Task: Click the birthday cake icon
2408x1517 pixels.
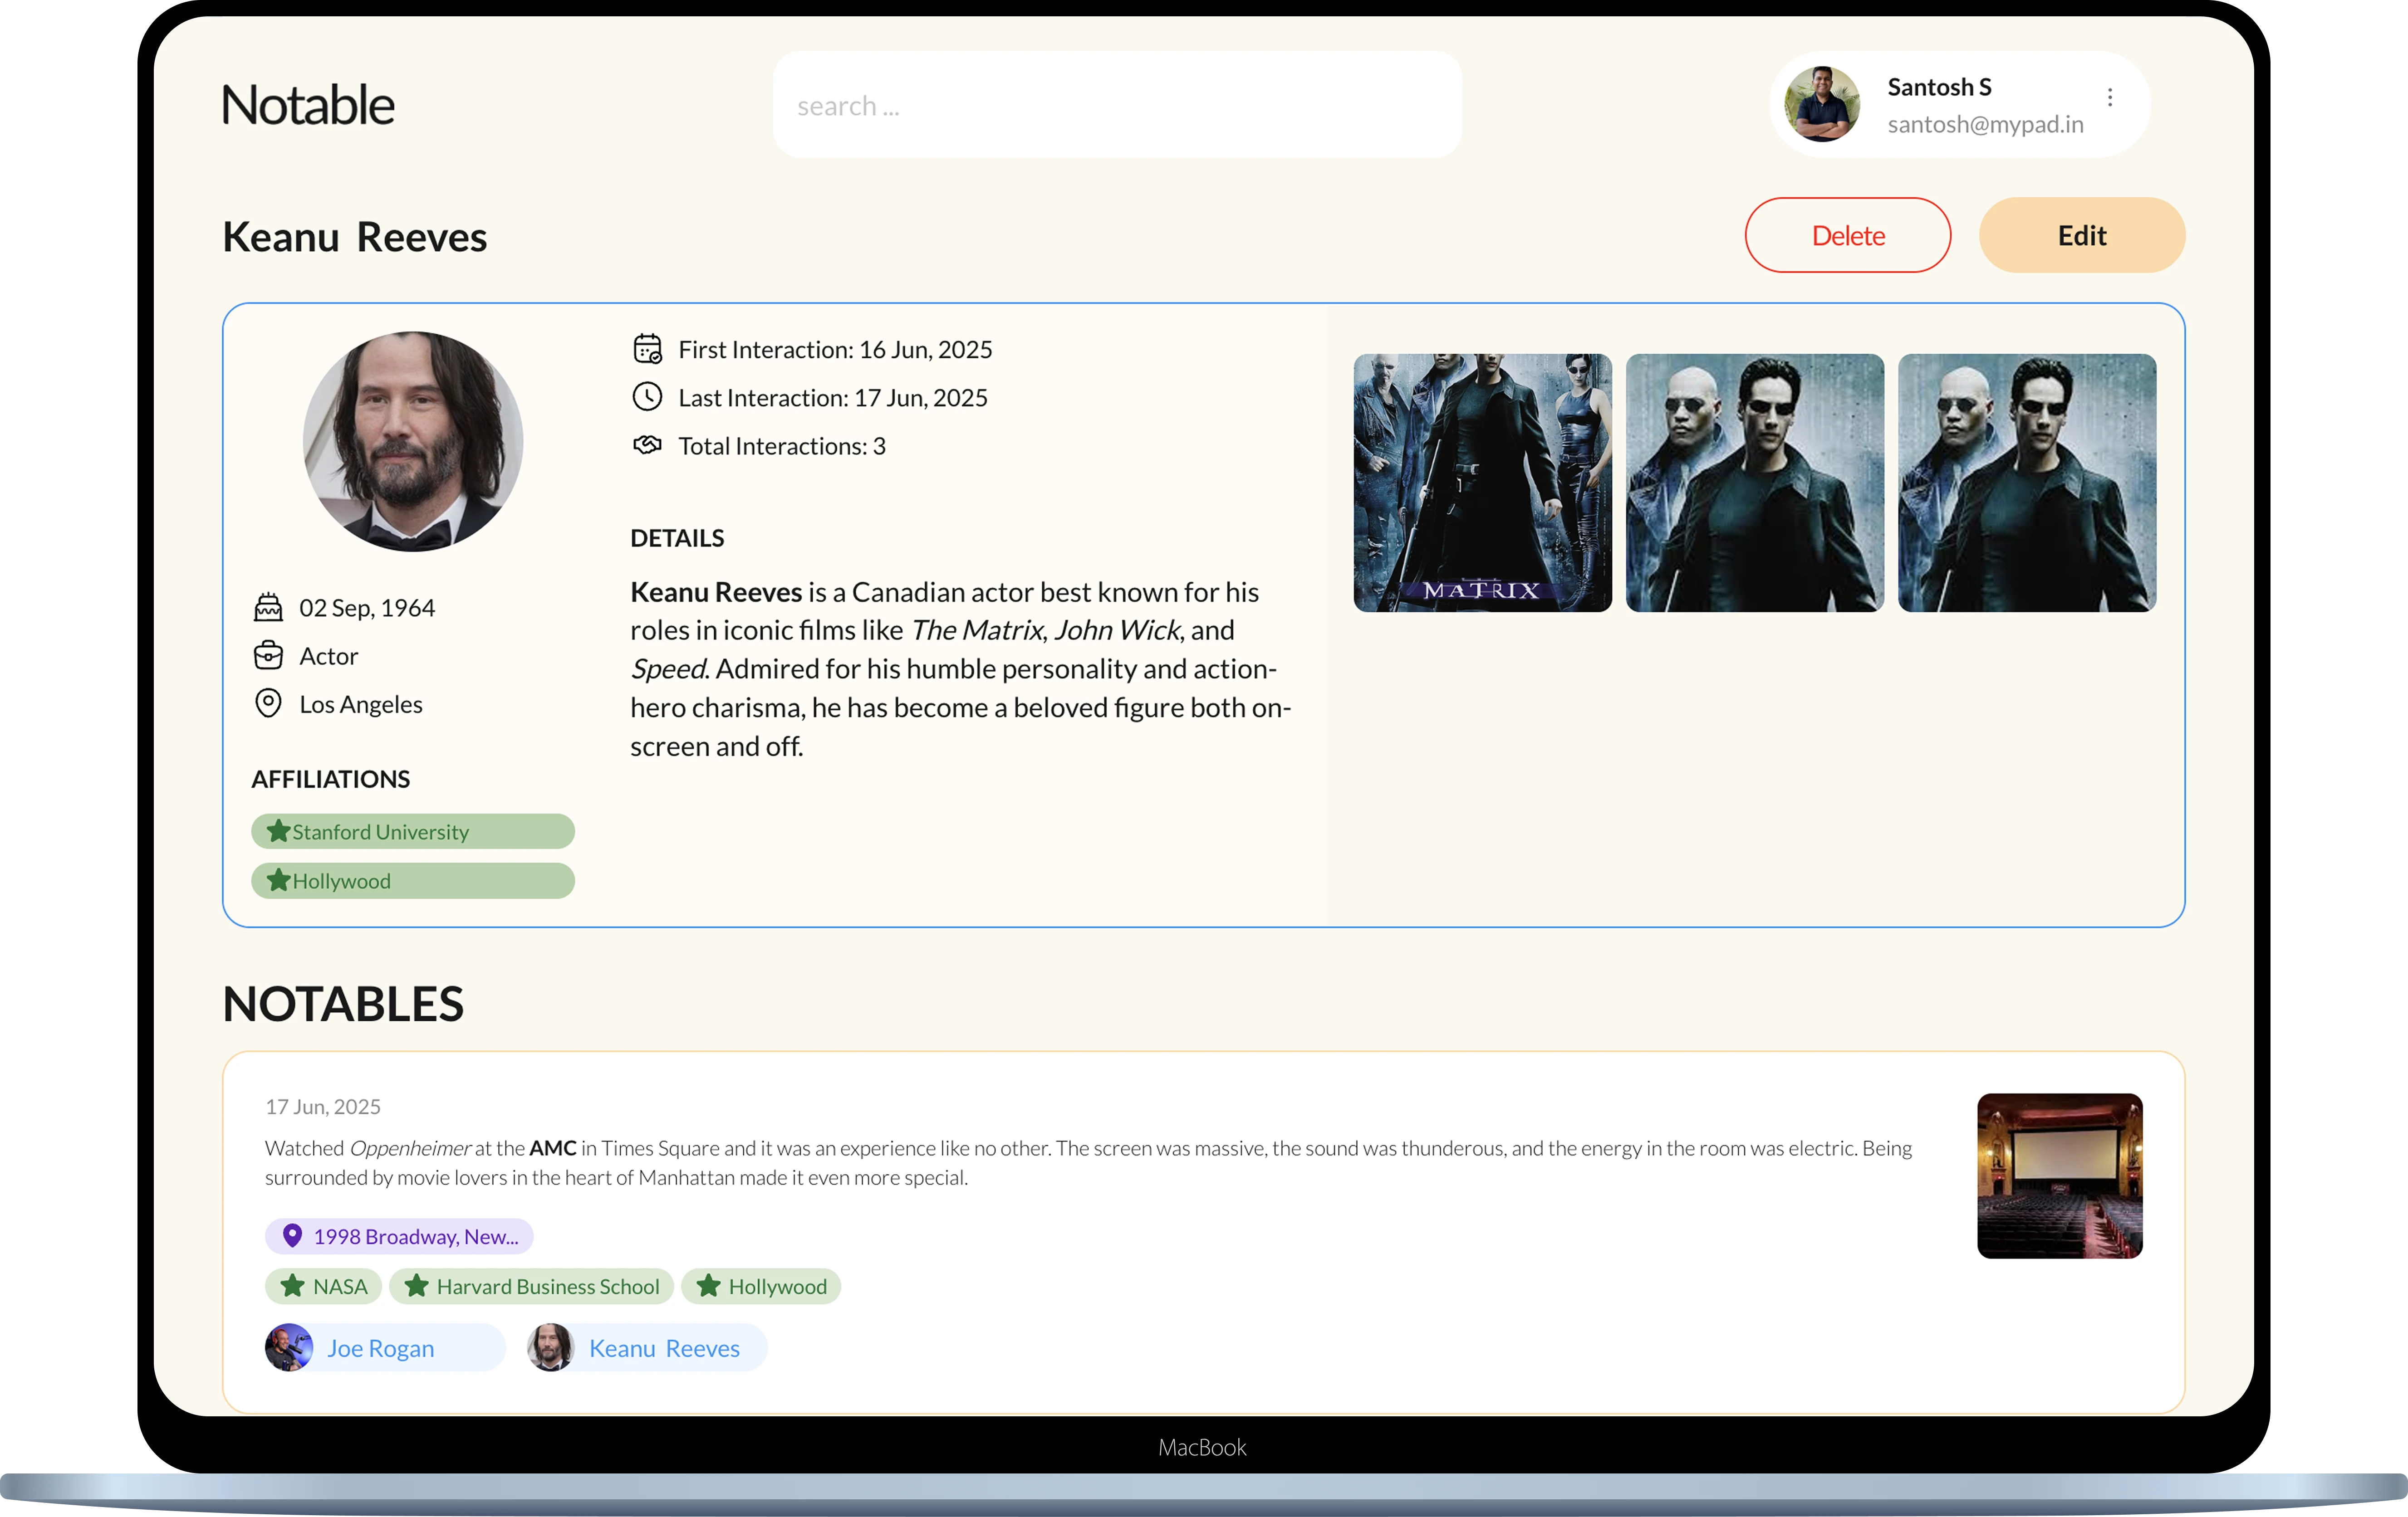Action: (x=268, y=607)
